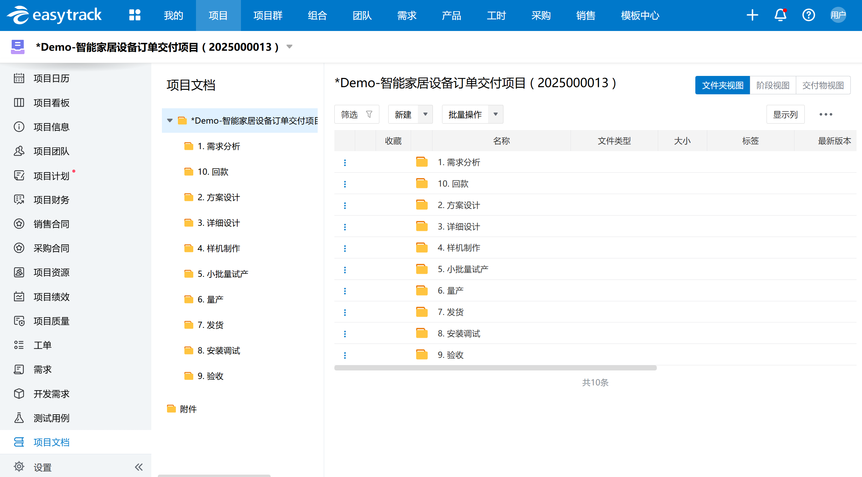
Task: Click the plus quick-create icon
Action: coord(752,15)
